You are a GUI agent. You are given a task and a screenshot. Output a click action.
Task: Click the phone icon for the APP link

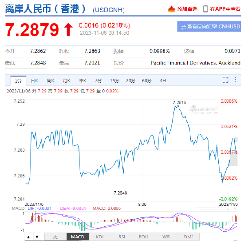pos(205,9)
